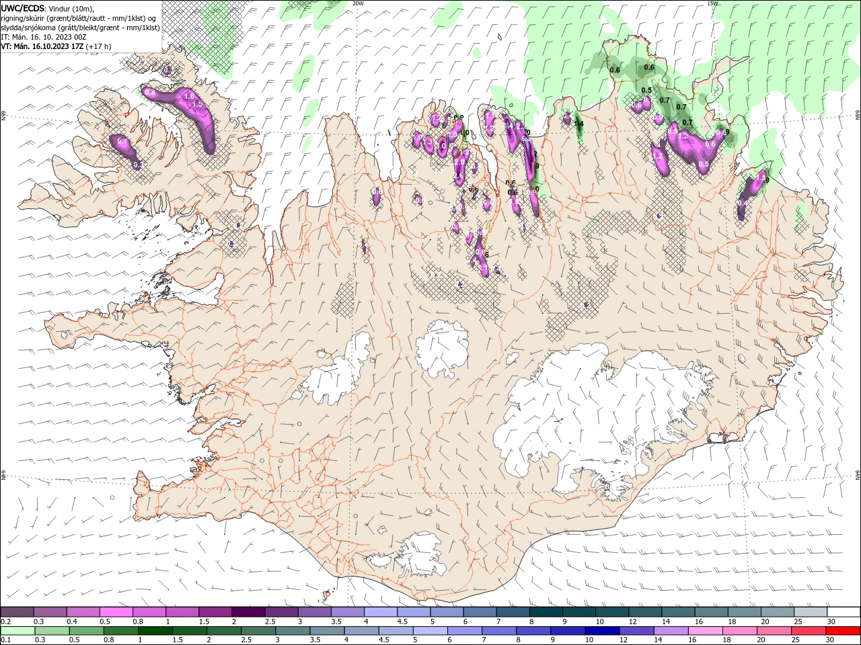Select the dark teal 8 swatch in upper legend
The width and height of the screenshot is (861, 645).
tap(546, 612)
